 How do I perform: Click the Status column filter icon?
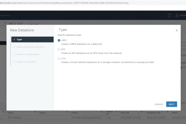35,112
